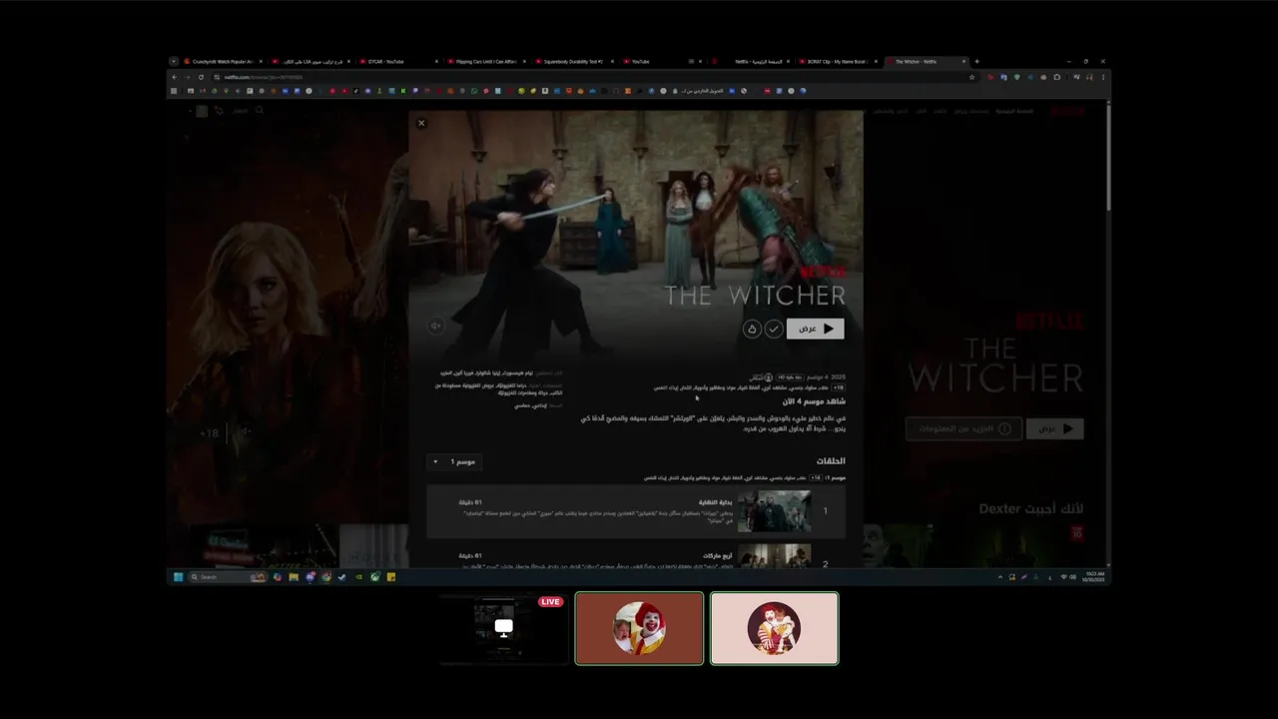Add The Witcher to My List checkmark

point(774,329)
